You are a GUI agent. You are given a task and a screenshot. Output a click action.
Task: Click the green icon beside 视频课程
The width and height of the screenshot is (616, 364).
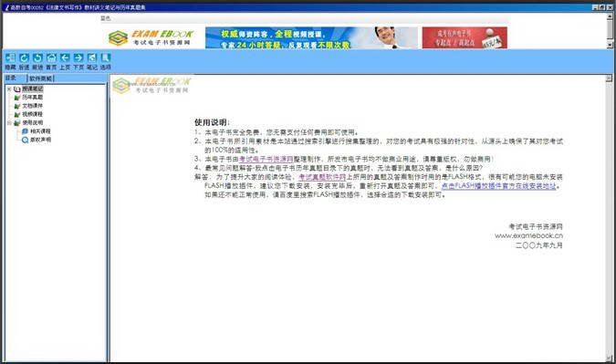(17, 115)
